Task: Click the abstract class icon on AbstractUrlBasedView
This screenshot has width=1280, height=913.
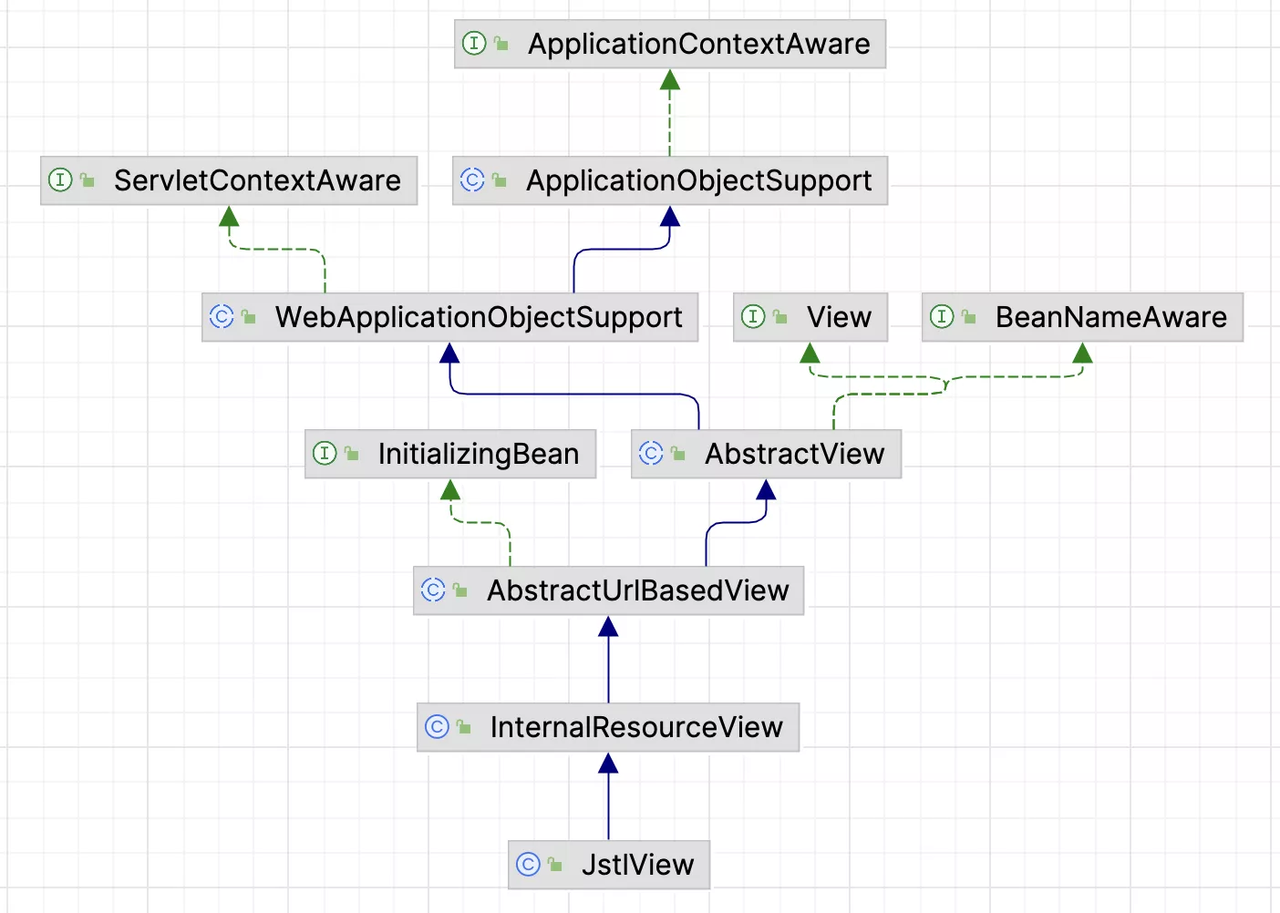Action: pyautogui.click(x=433, y=590)
